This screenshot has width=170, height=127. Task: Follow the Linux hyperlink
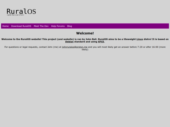[x=140, y=39]
